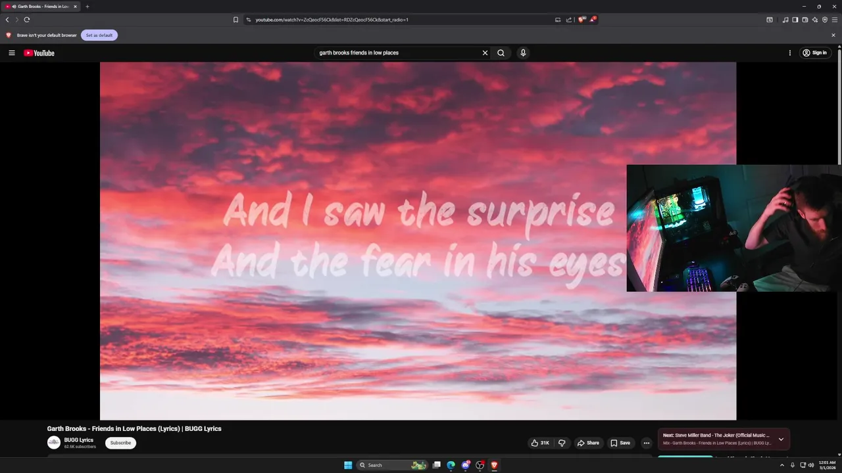Show hidden system tray icons

coord(782,465)
